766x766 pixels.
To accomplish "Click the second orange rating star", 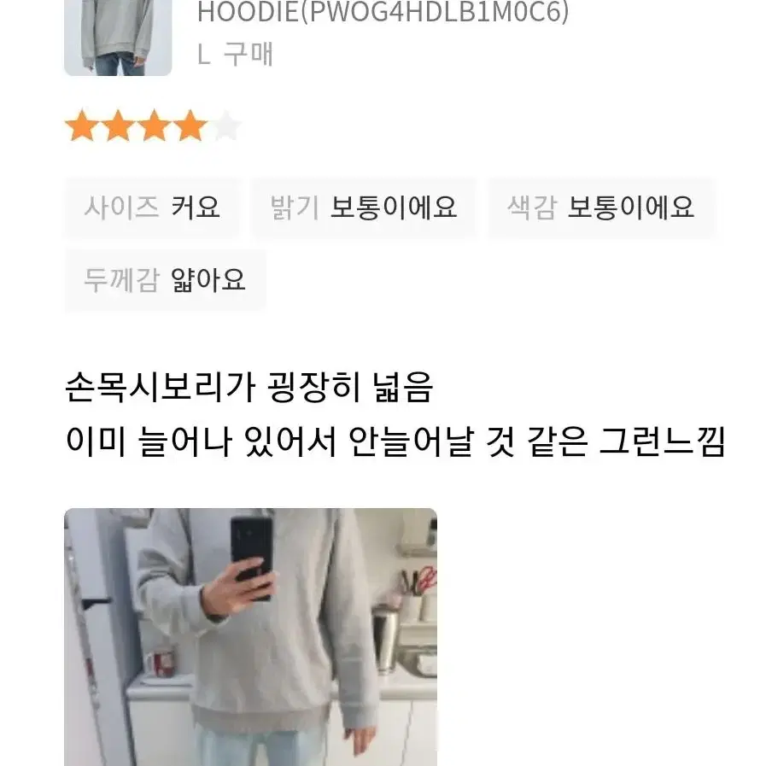I will coord(118,126).
